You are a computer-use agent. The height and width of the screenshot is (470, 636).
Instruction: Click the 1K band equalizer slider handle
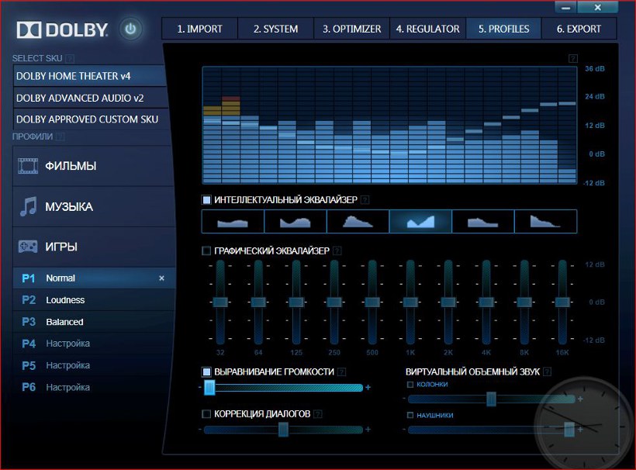point(410,302)
